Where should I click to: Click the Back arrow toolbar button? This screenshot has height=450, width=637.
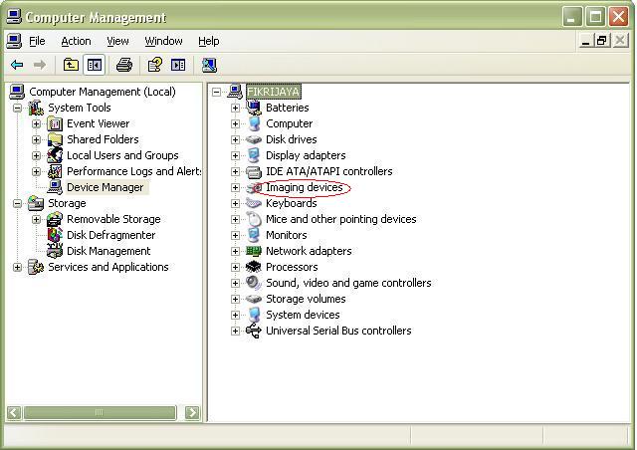click(x=17, y=65)
